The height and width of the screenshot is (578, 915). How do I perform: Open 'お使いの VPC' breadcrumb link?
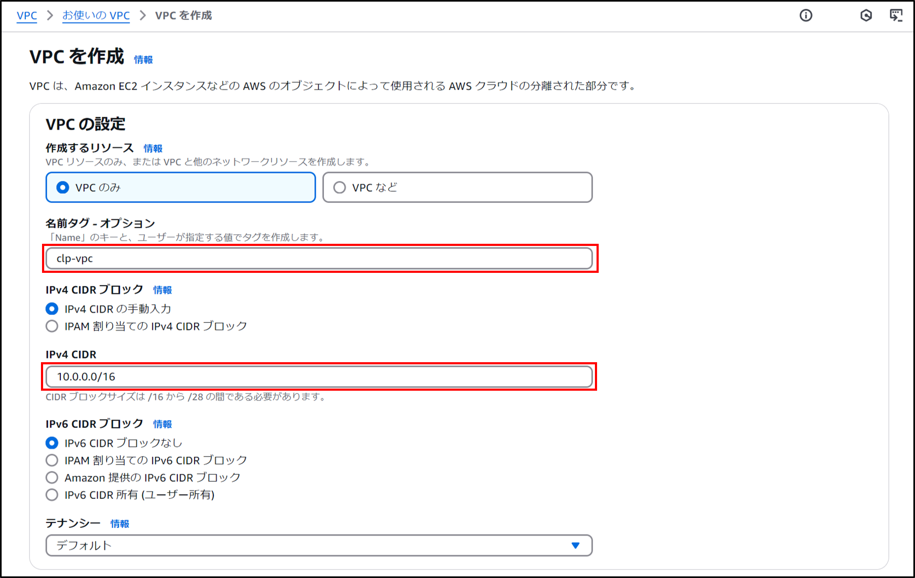coord(96,16)
